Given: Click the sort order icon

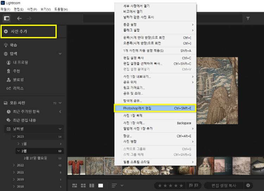Looking at the screenshot, I should click(114, 185).
